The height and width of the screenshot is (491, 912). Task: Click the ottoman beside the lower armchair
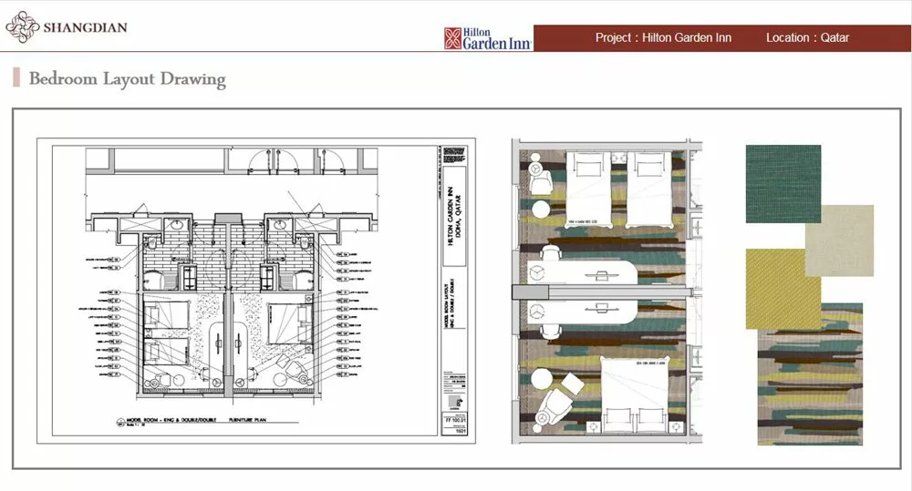click(x=573, y=383)
